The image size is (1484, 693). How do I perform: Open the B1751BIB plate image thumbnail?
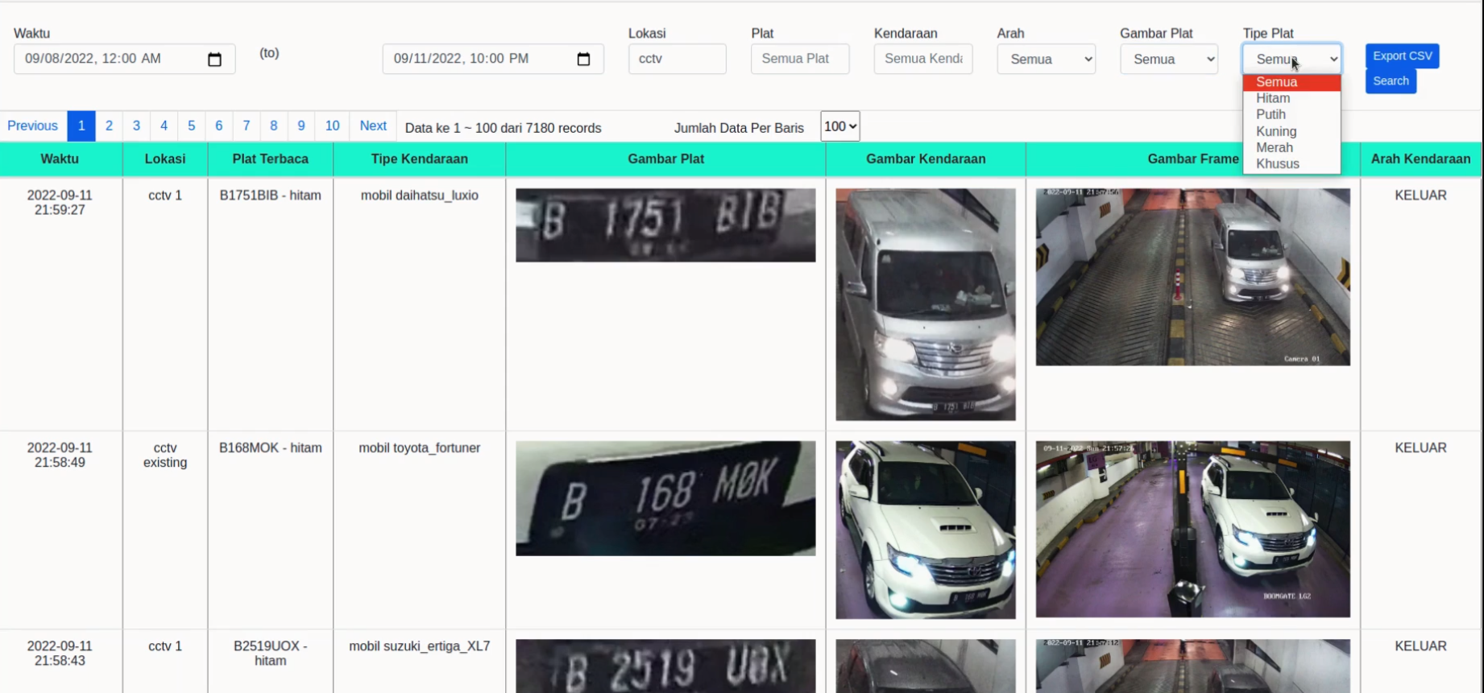point(665,225)
